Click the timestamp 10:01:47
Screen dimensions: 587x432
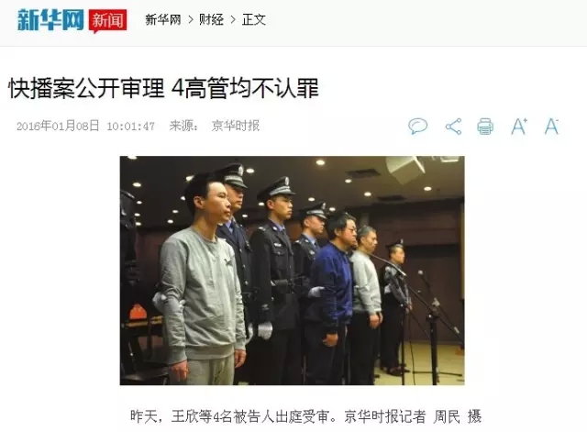coord(130,127)
